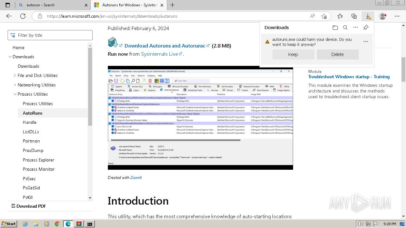Open the Process Utilities sub-item
Viewport: 406px width, 228px height.
(38, 104)
